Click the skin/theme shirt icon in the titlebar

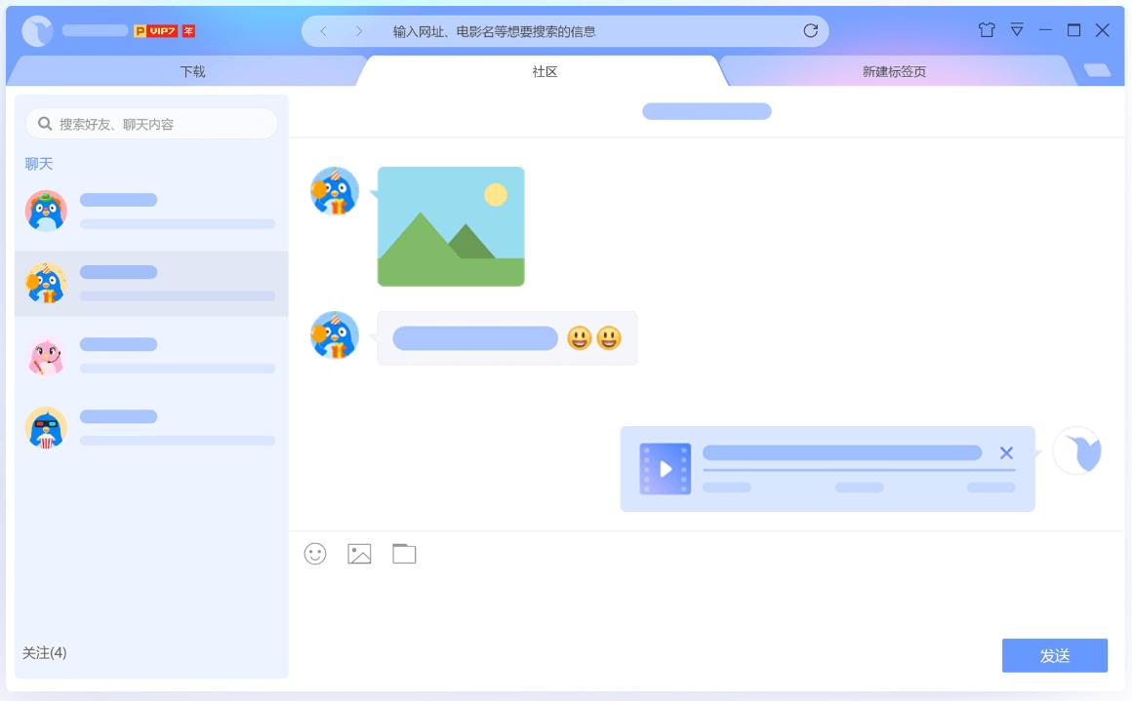(987, 30)
